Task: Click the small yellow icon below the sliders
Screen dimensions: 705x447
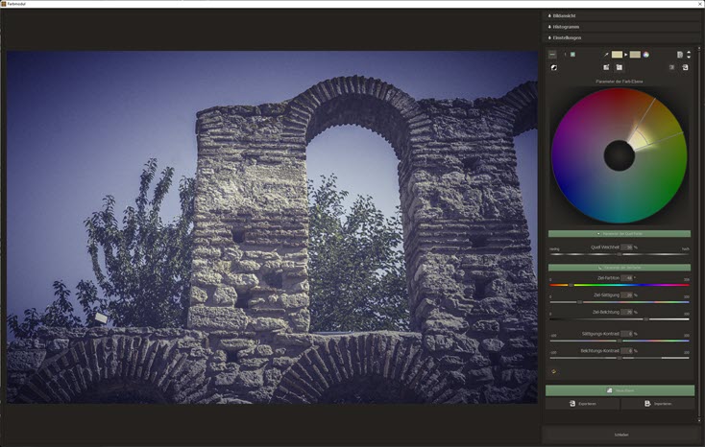Action: click(x=553, y=371)
